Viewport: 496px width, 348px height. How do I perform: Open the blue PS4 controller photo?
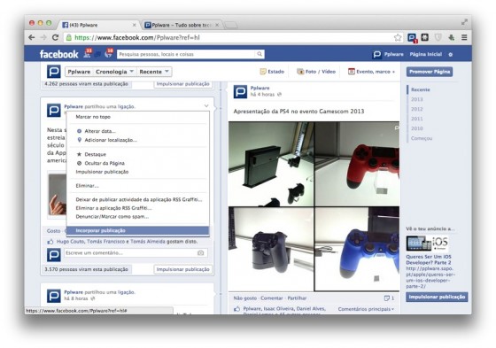click(357, 249)
